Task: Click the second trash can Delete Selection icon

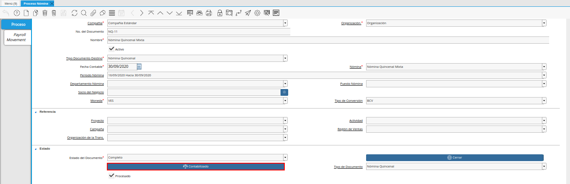Action: pyautogui.click(x=54, y=13)
